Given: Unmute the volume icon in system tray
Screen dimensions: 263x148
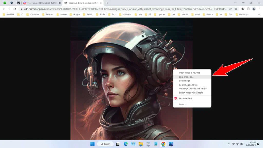Looking at the screenshot, I should pyautogui.click(x=237, y=144).
